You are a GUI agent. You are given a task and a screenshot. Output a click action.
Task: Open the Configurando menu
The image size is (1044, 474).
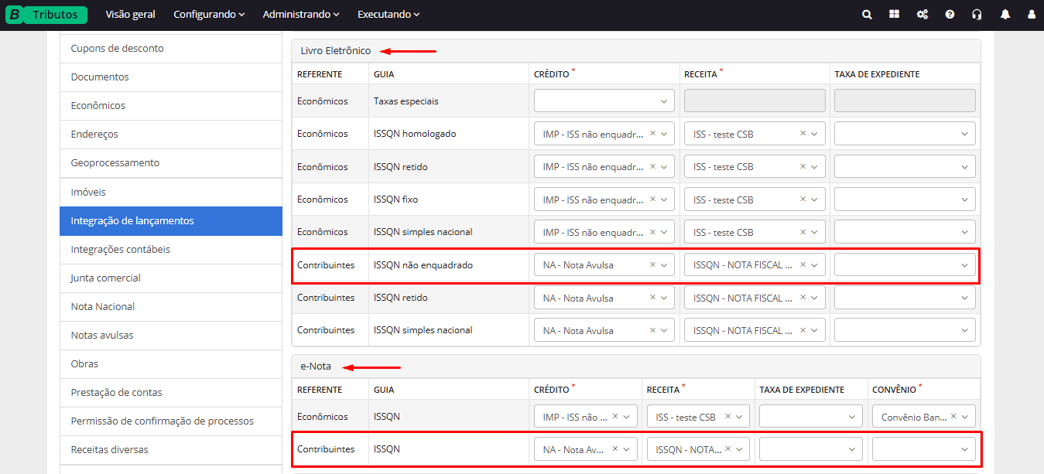208,15
